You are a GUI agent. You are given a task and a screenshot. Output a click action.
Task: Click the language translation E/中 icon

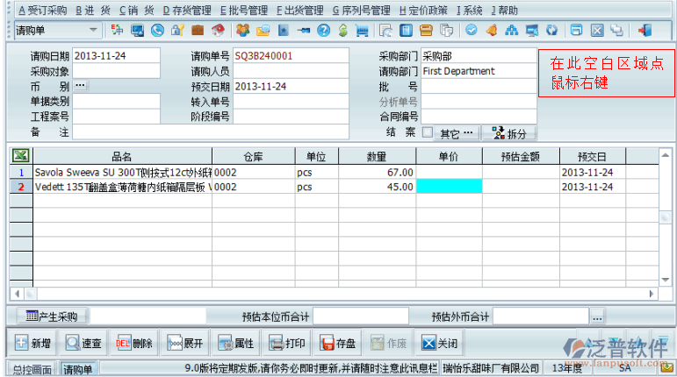tap(117, 30)
